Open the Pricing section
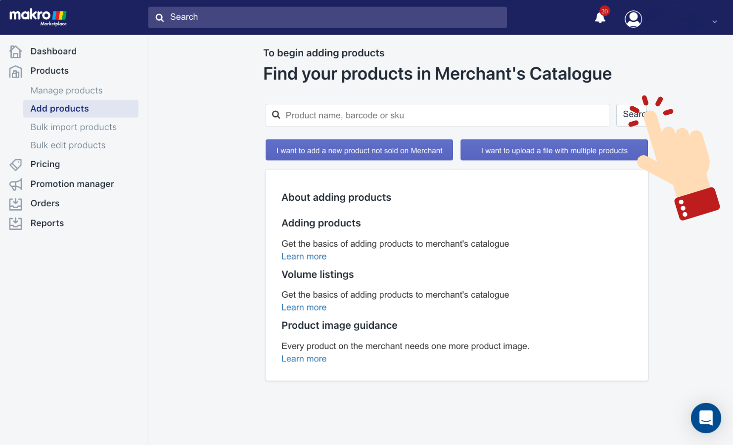This screenshot has width=733, height=445. tap(45, 164)
